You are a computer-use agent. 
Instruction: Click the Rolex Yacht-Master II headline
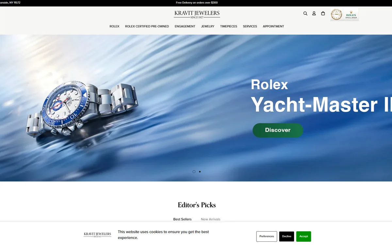321,96
